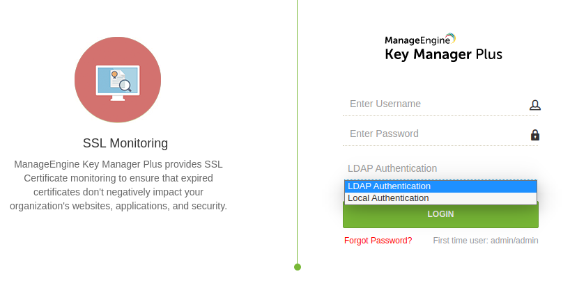Click the user silhouette icon
The width and height of the screenshot is (570, 290).
pos(534,105)
